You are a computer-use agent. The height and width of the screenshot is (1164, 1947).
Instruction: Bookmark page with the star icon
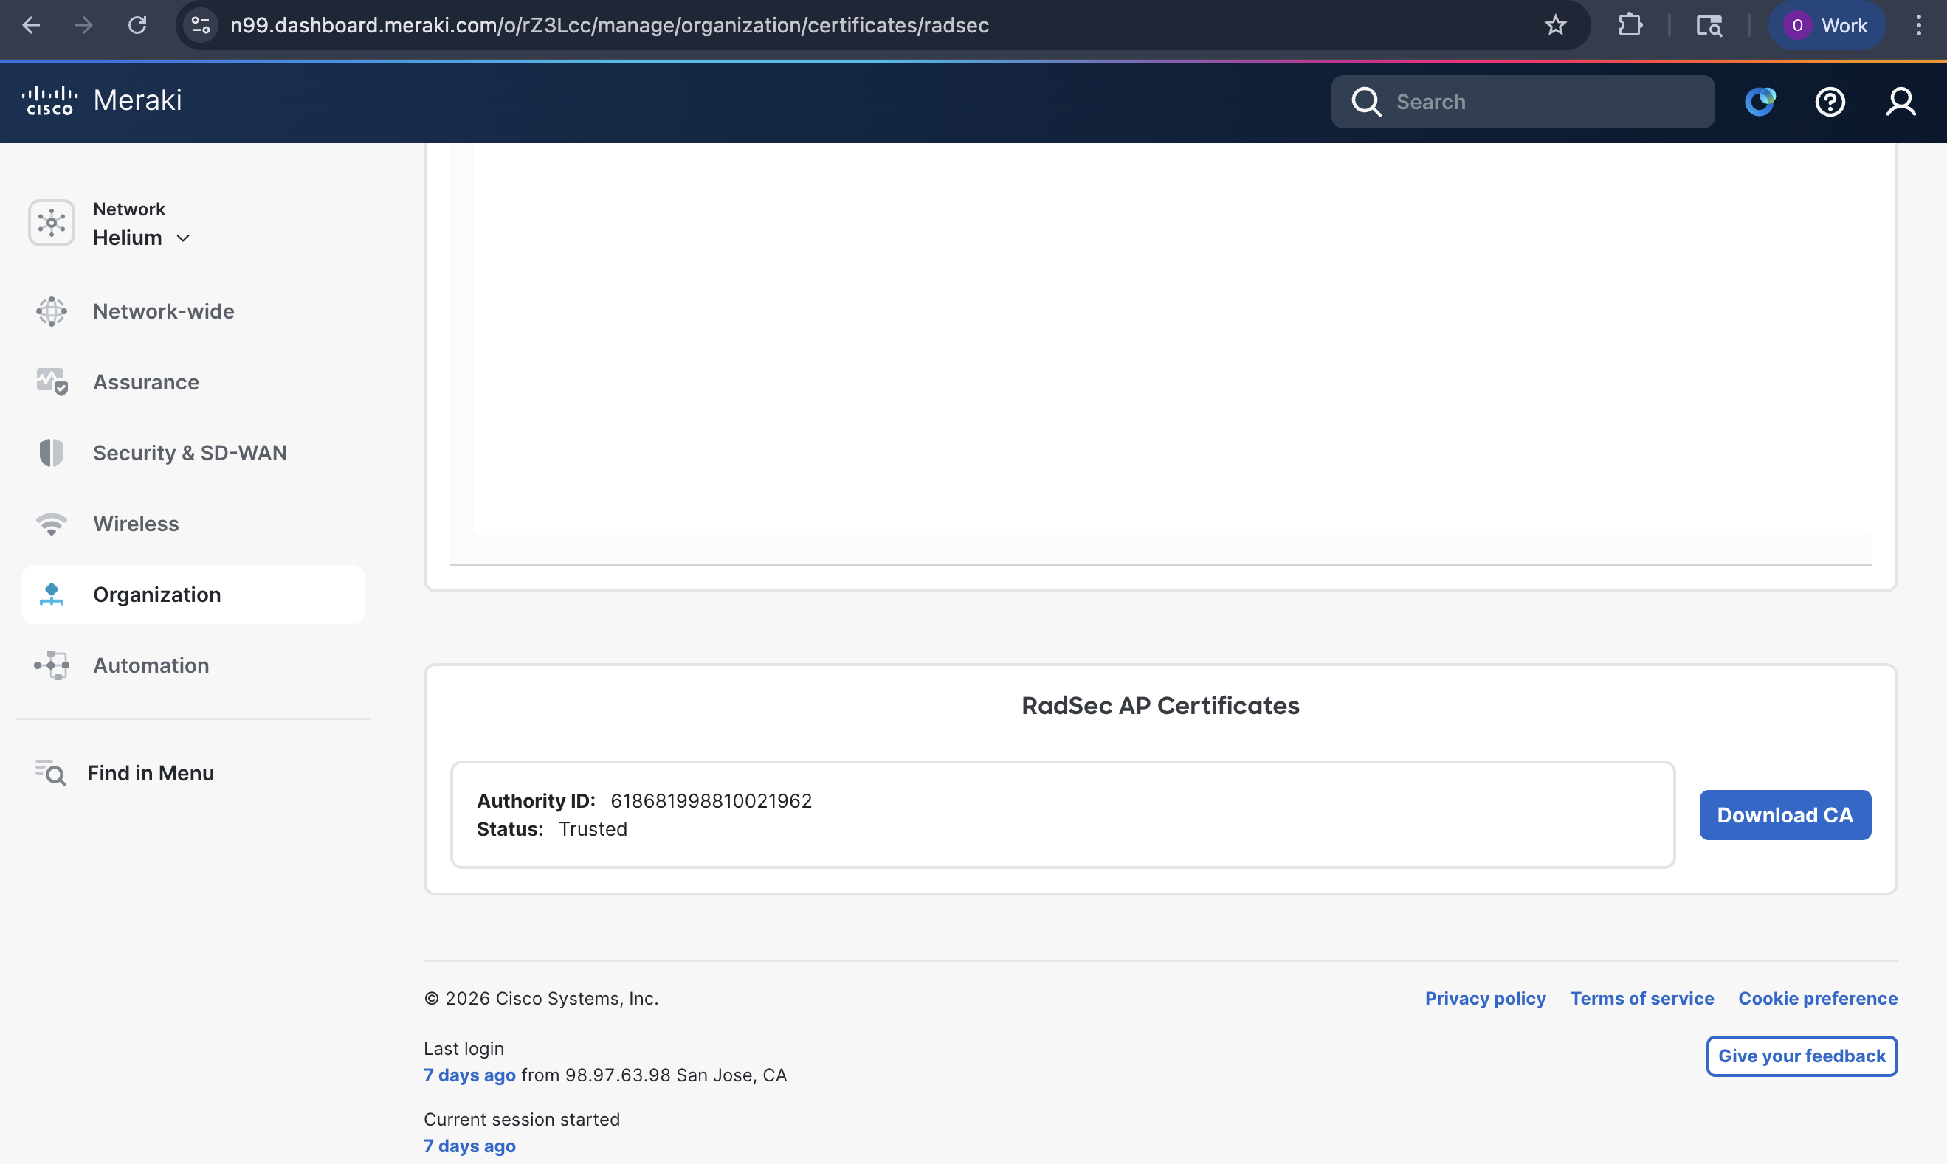[x=1554, y=25]
